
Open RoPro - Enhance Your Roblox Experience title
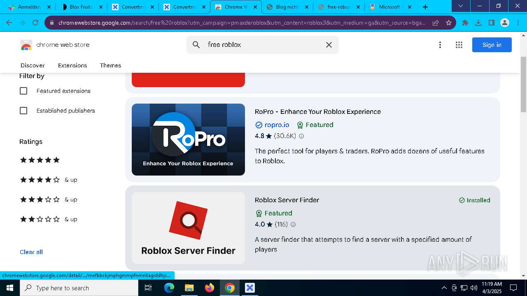tap(318, 111)
